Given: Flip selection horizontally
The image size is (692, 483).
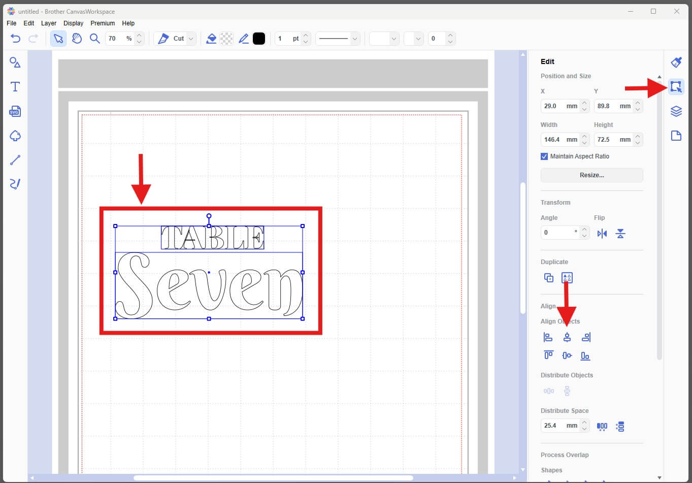Looking at the screenshot, I should (x=602, y=234).
